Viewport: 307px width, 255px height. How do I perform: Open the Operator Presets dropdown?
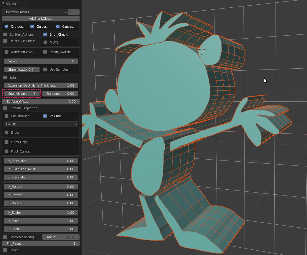[35, 12]
